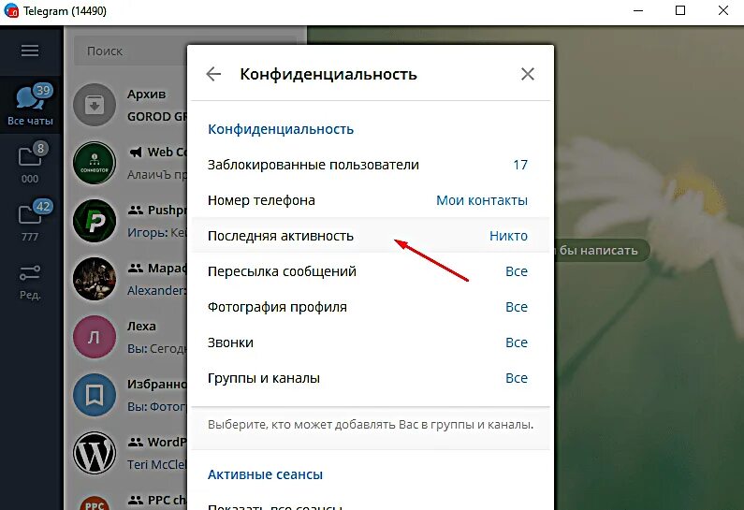744x510 pixels.
Task: Click Все value next to Пересылка сообщений
Action: 517,271
